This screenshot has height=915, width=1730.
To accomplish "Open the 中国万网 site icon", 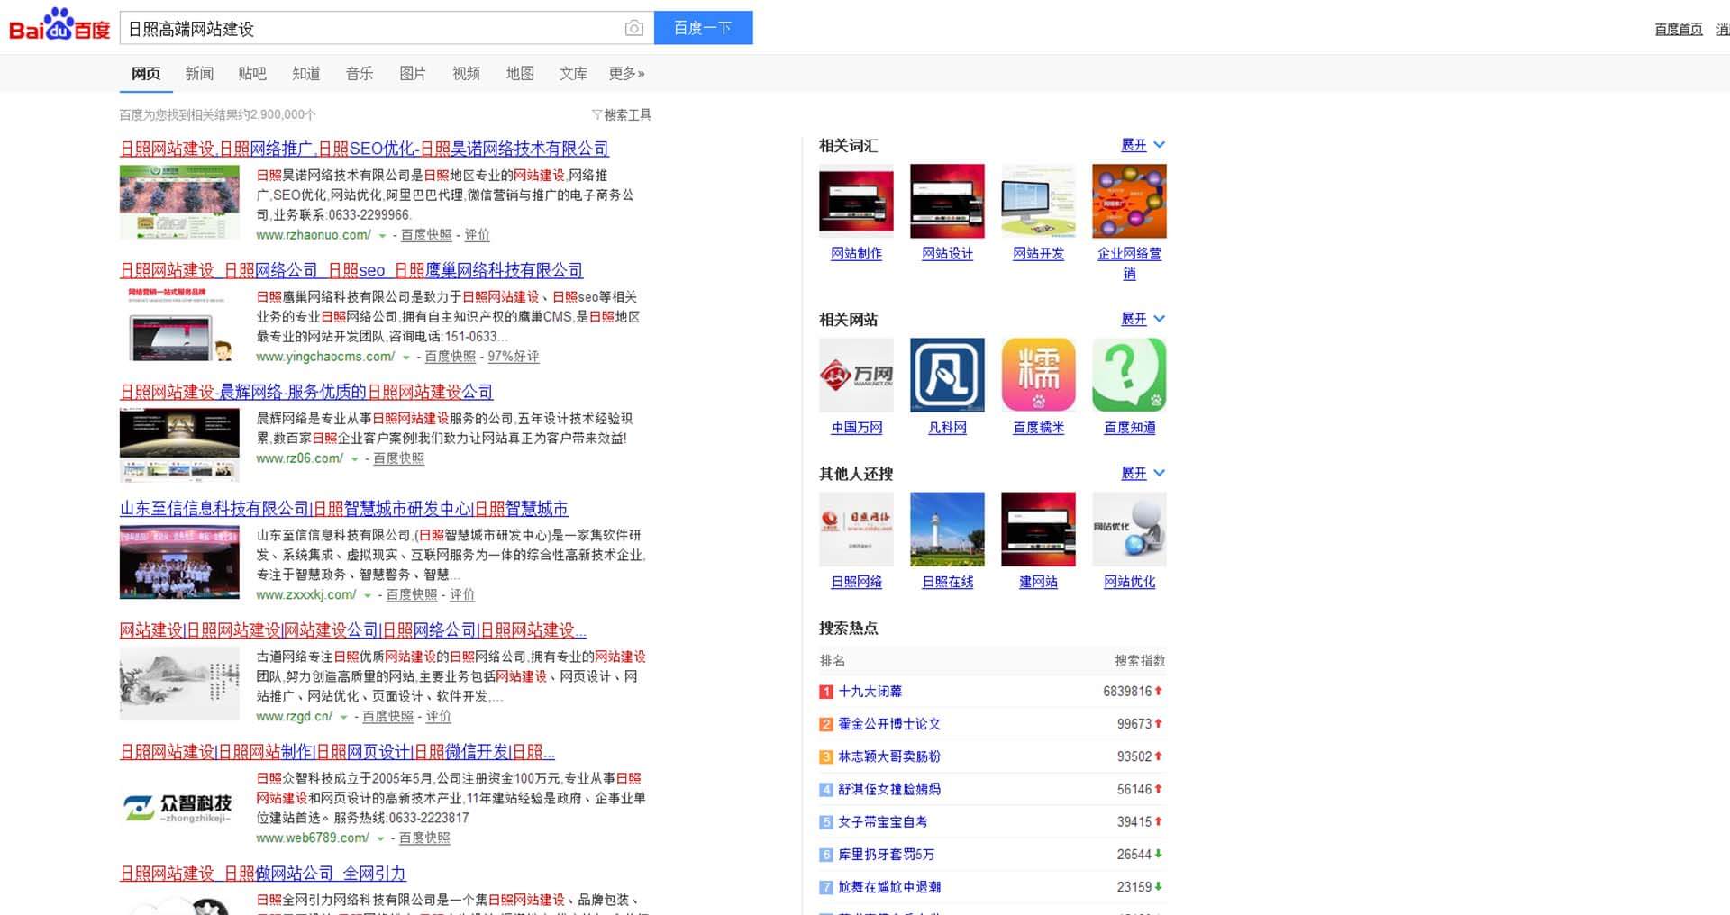I will pos(856,376).
